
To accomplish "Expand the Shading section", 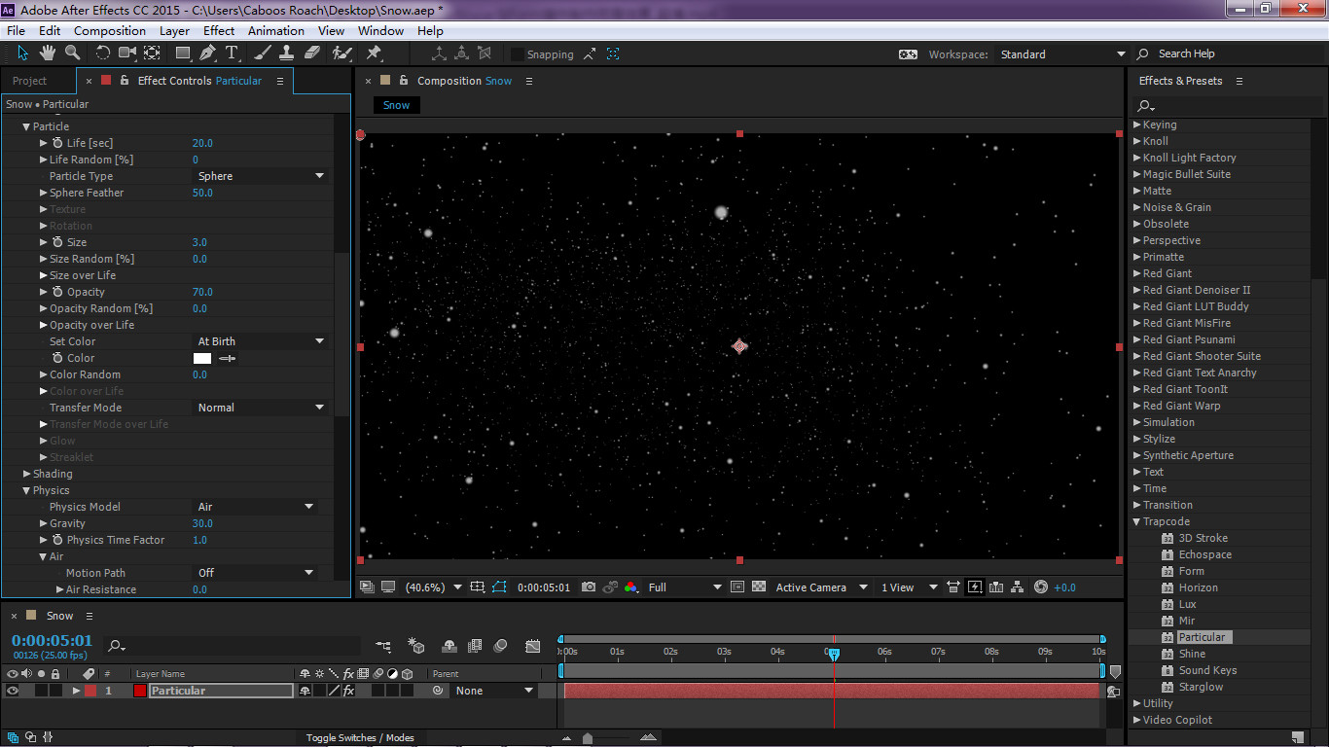I will pyautogui.click(x=26, y=474).
